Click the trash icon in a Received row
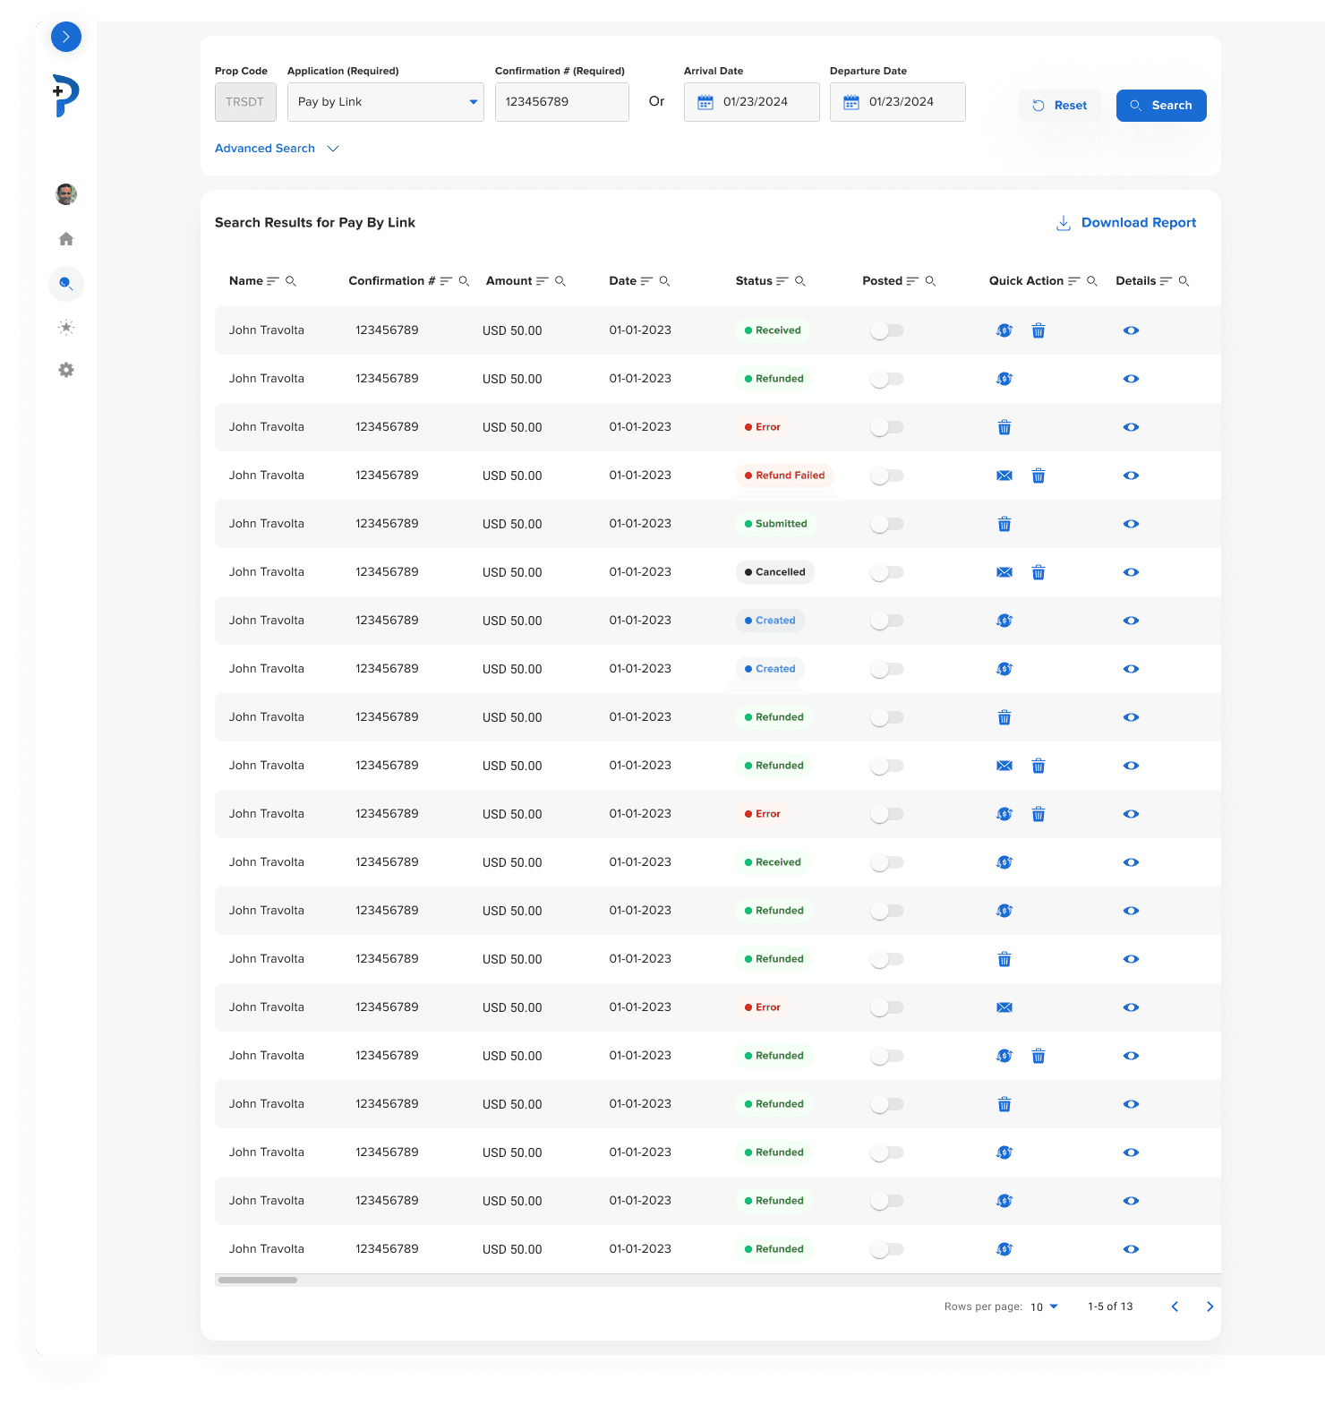 [1039, 330]
